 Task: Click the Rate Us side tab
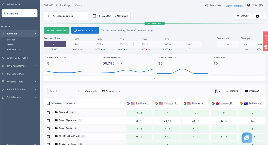coord(265,41)
